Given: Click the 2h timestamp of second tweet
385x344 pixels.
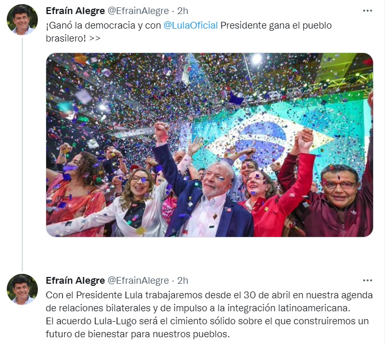Looking at the screenshot, I should click(183, 281).
